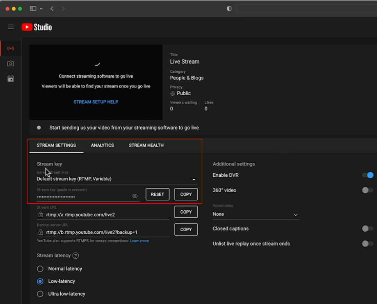The width and height of the screenshot is (377, 304).
Task: Toggle the Enable DVR switch
Action: (368, 175)
